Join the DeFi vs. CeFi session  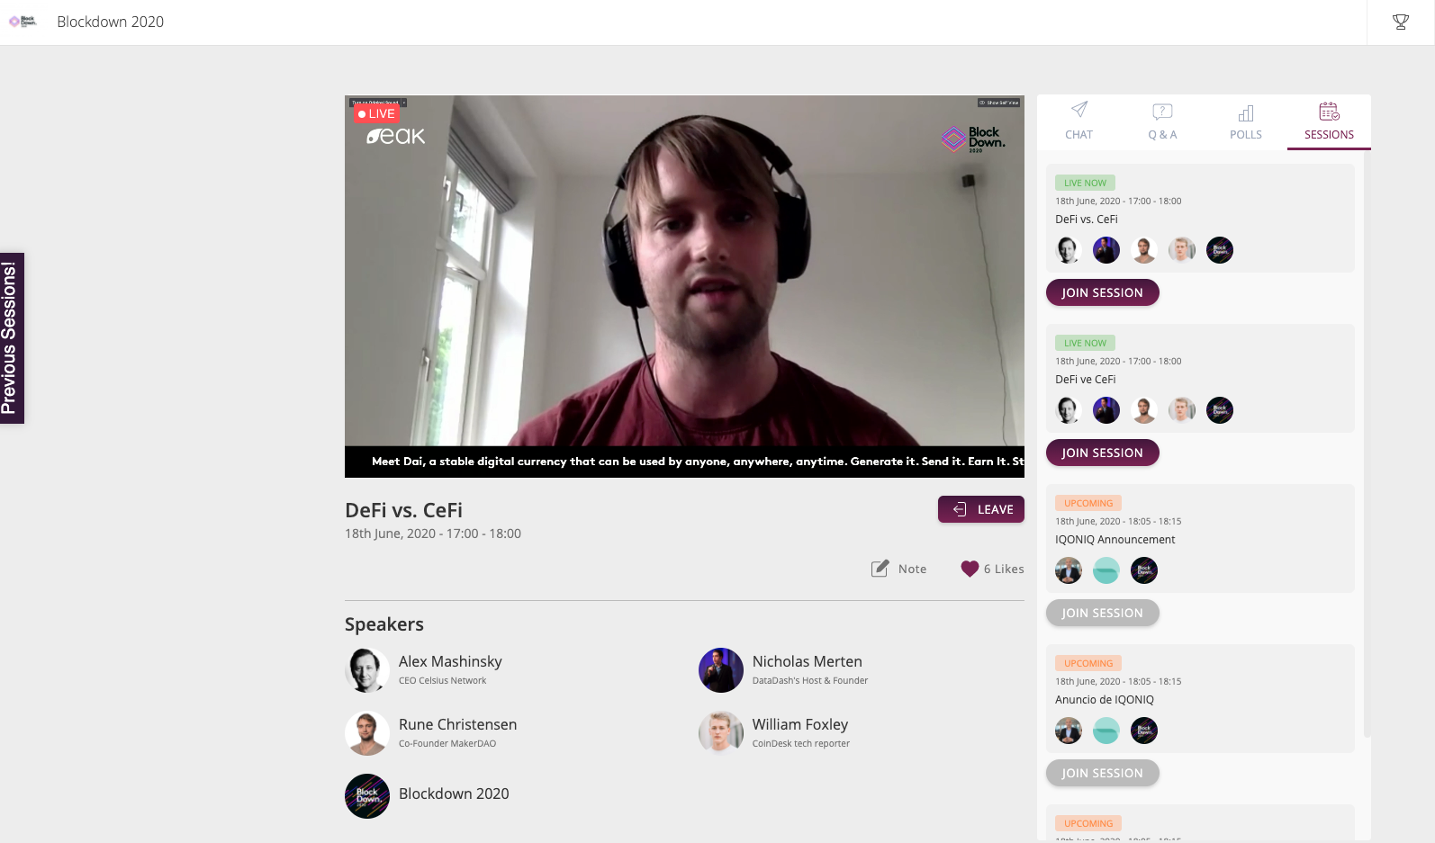click(x=1102, y=292)
